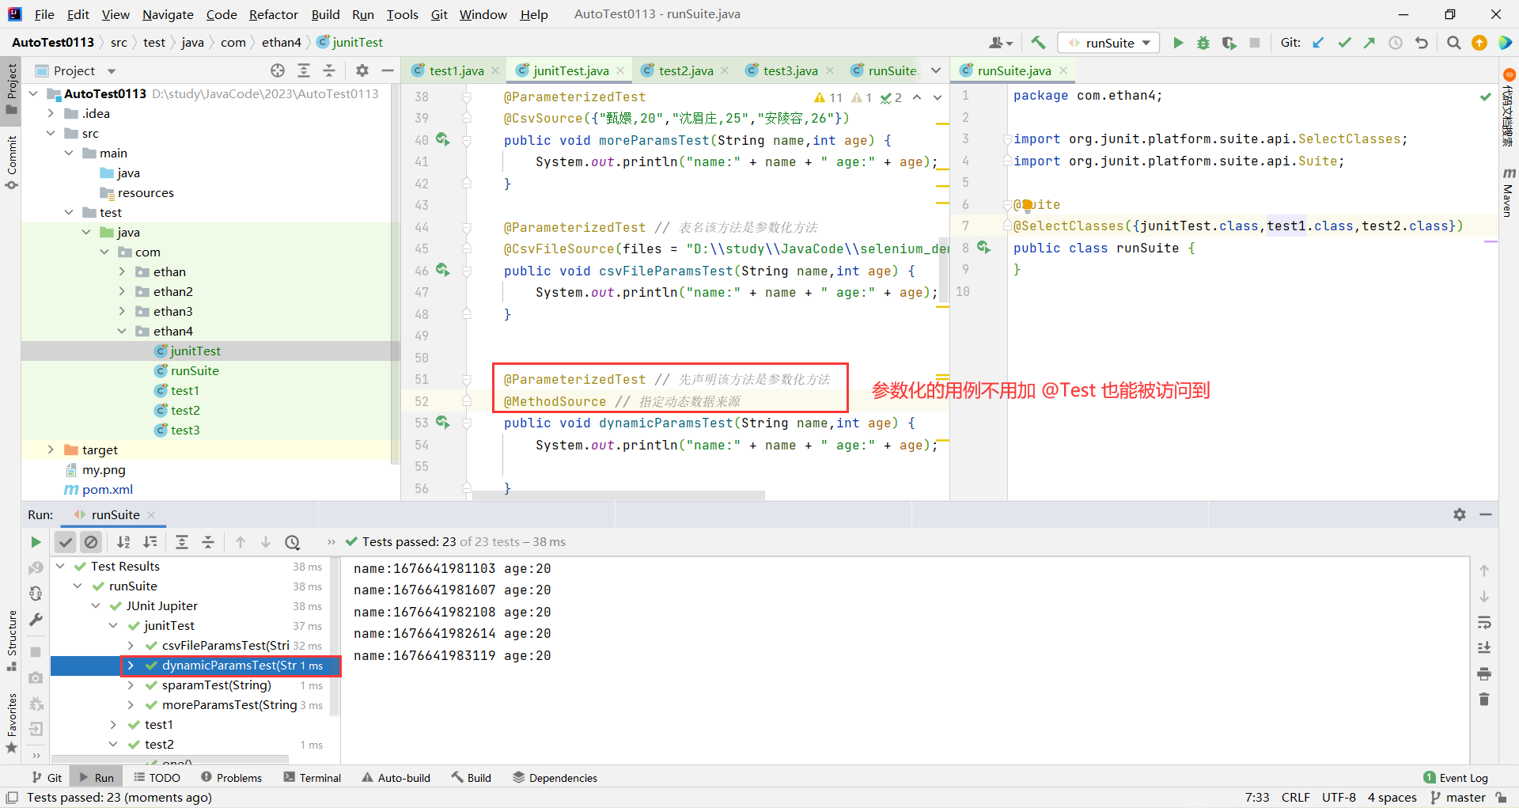Click the run gutter icon at line 53
This screenshot has width=1519, height=808.
pos(442,423)
